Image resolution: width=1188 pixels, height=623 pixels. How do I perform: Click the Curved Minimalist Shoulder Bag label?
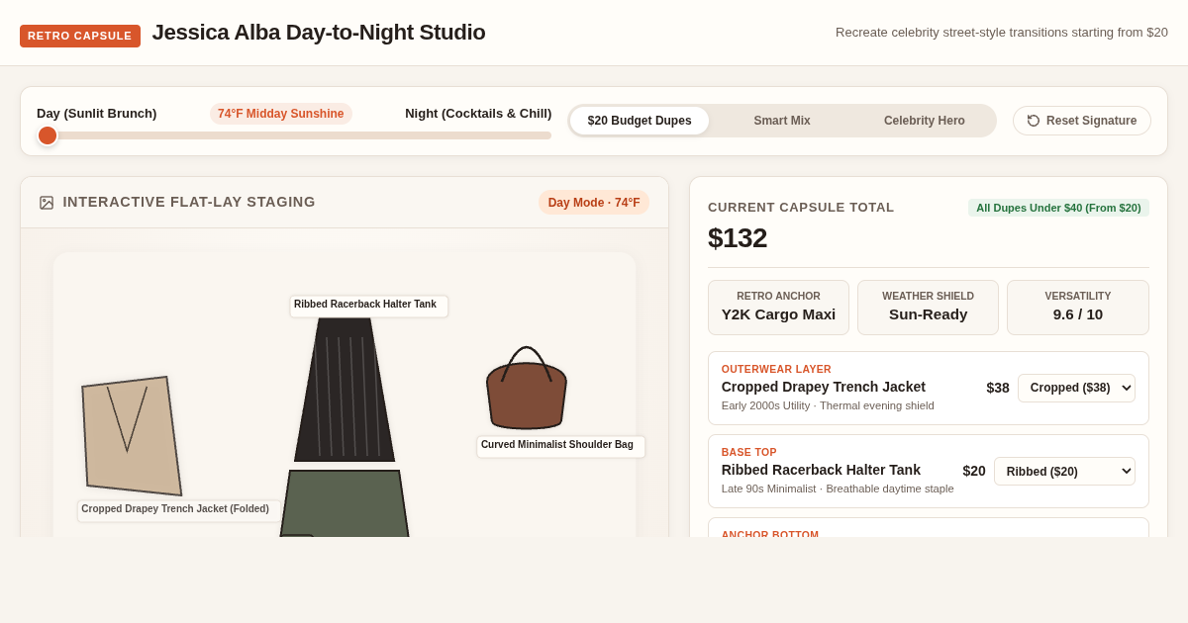click(x=560, y=446)
